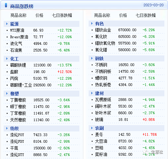Select 瓦楞原纸 commodity name
Screen dimensions: 168x159
103,100
